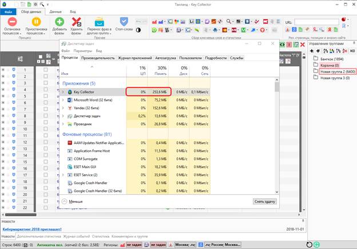Click the black circular refresh arrow in status bar

click(x=309, y=244)
